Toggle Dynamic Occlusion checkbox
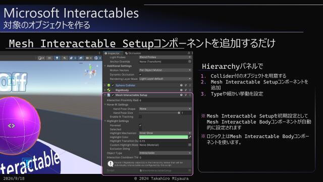This screenshot has height=182, width=323. click(x=140, y=74)
